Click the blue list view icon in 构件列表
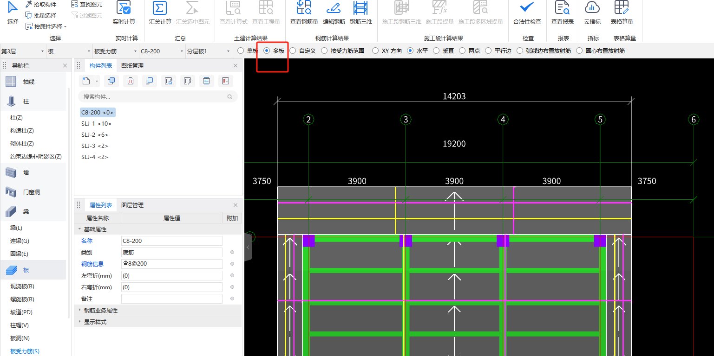714x356 pixels. pyautogui.click(x=207, y=81)
